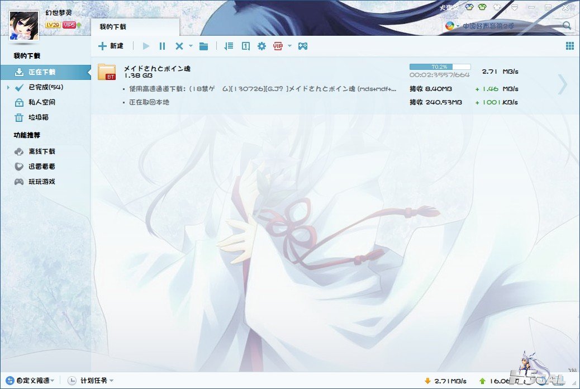This screenshot has width=580, height=389.
Task: Switch view using the grid icon
Action: tap(569, 46)
